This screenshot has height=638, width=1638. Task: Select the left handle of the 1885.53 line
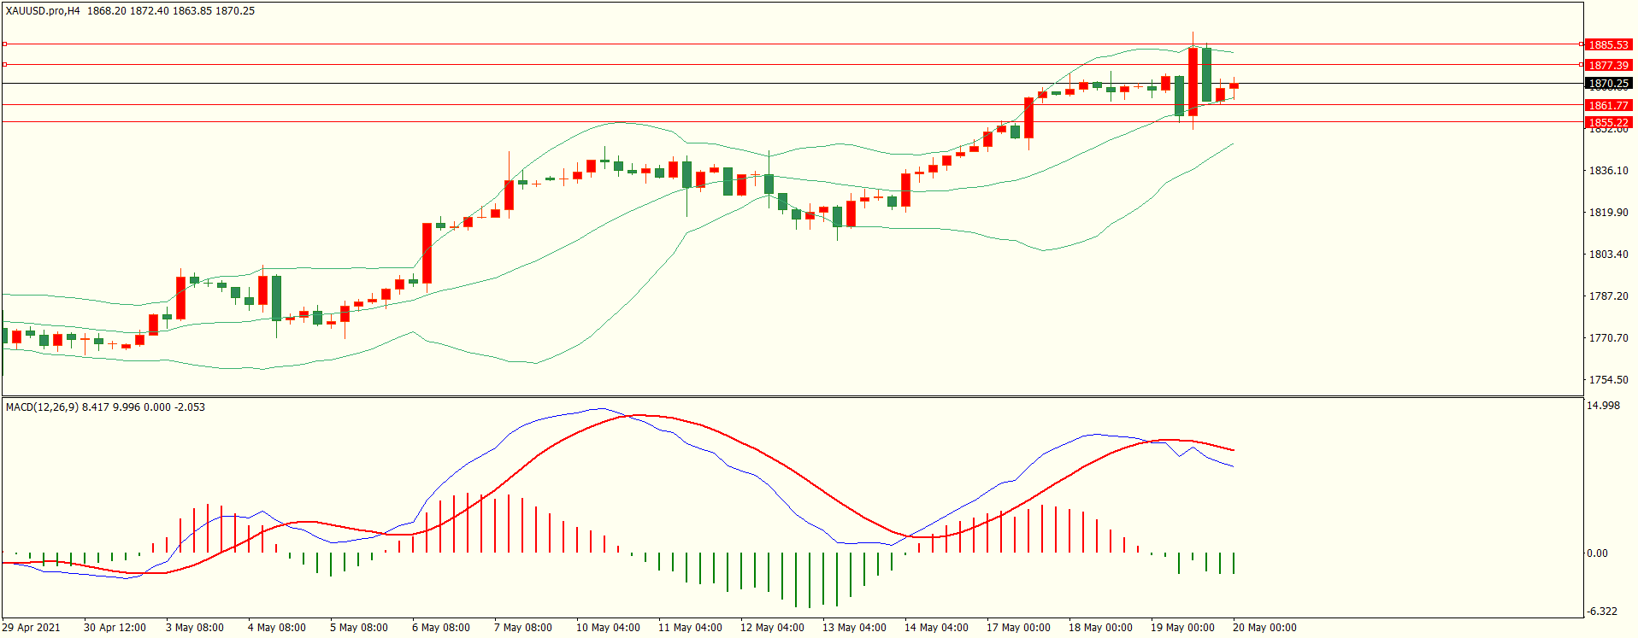coord(4,44)
